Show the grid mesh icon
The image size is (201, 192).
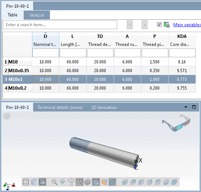point(87,182)
